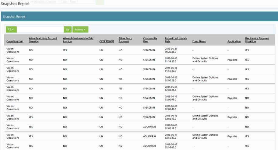Open the search column selector magnifier dropdown
This screenshot has width=278, height=150.
pos(11,30)
